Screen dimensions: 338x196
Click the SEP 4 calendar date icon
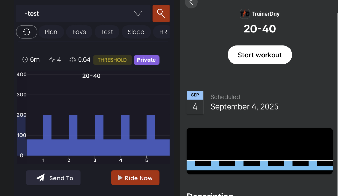(x=195, y=103)
